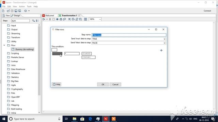Image resolution: width=218 pixels, height=122 pixels.
Task: Expand all steps tree icon
Action: 33,21
